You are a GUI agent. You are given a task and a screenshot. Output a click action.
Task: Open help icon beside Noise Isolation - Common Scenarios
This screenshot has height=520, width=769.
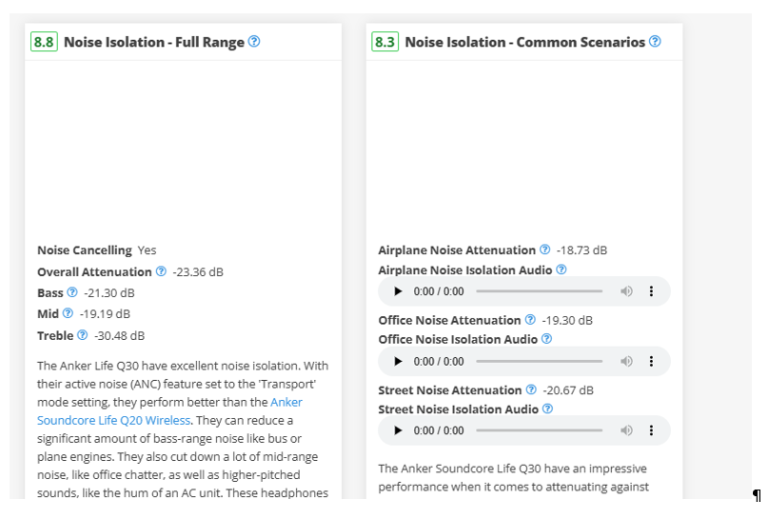coord(655,41)
